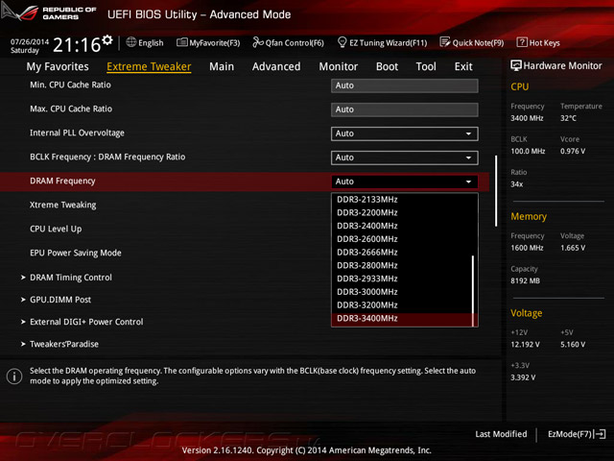Choose DDR3-3200MHz from the list
Screen dimensions: 614x461
(x=402, y=305)
